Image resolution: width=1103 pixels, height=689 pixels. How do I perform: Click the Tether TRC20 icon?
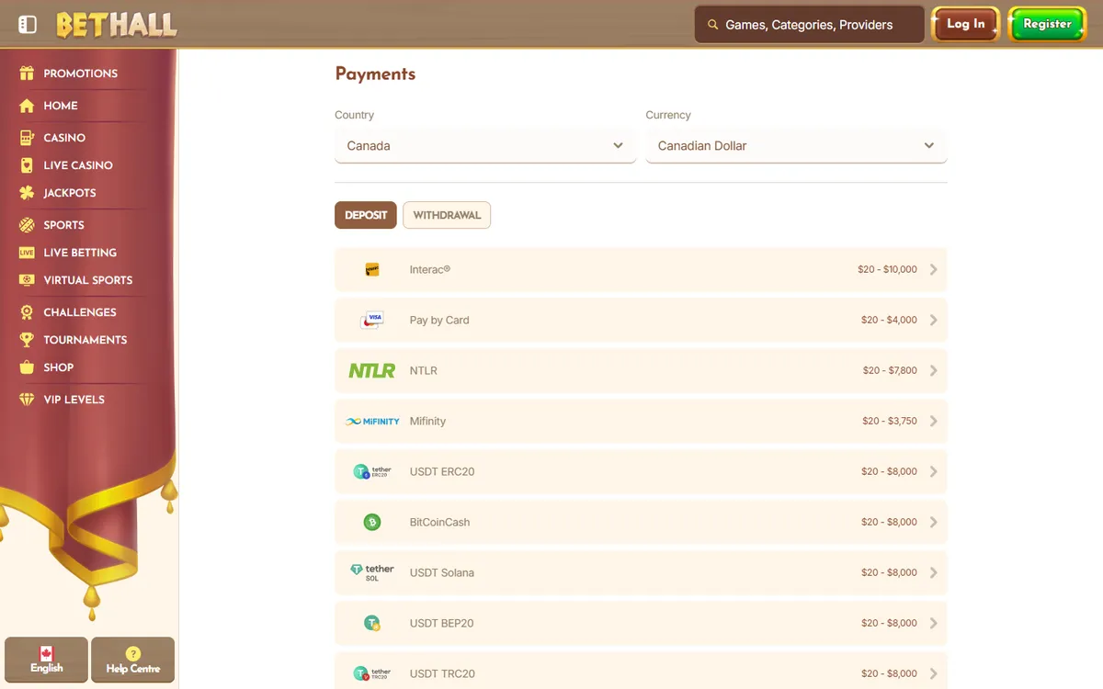coord(372,673)
